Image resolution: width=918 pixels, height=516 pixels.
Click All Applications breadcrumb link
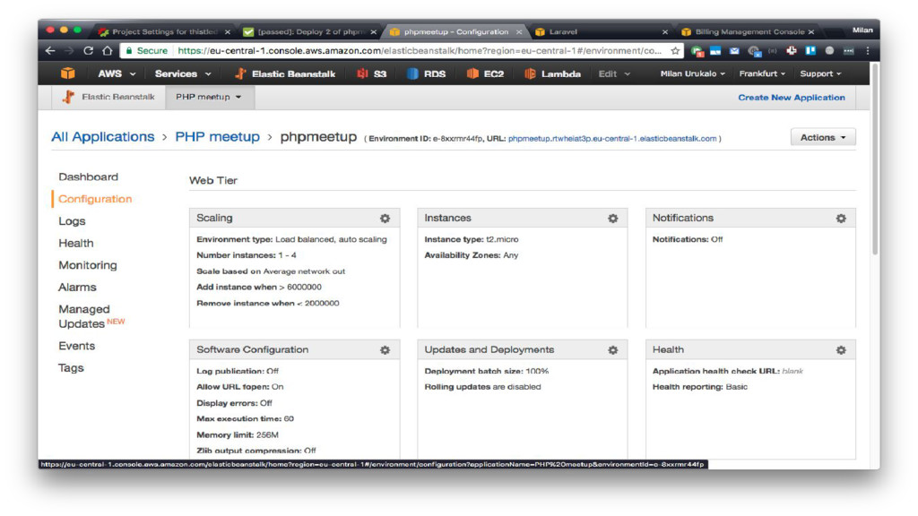point(102,137)
